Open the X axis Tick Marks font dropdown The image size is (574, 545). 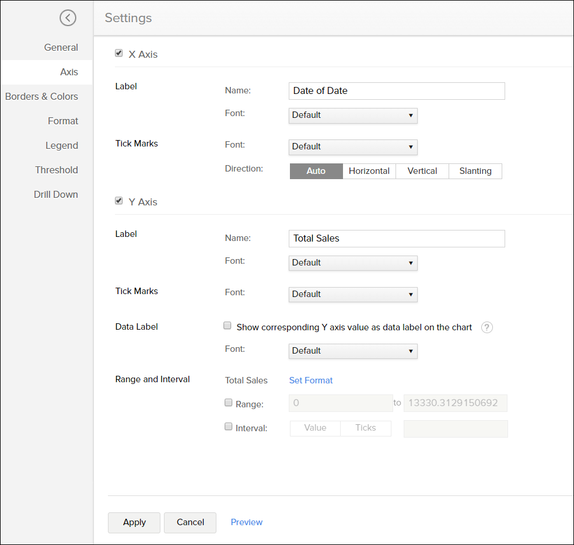pyautogui.click(x=353, y=147)
